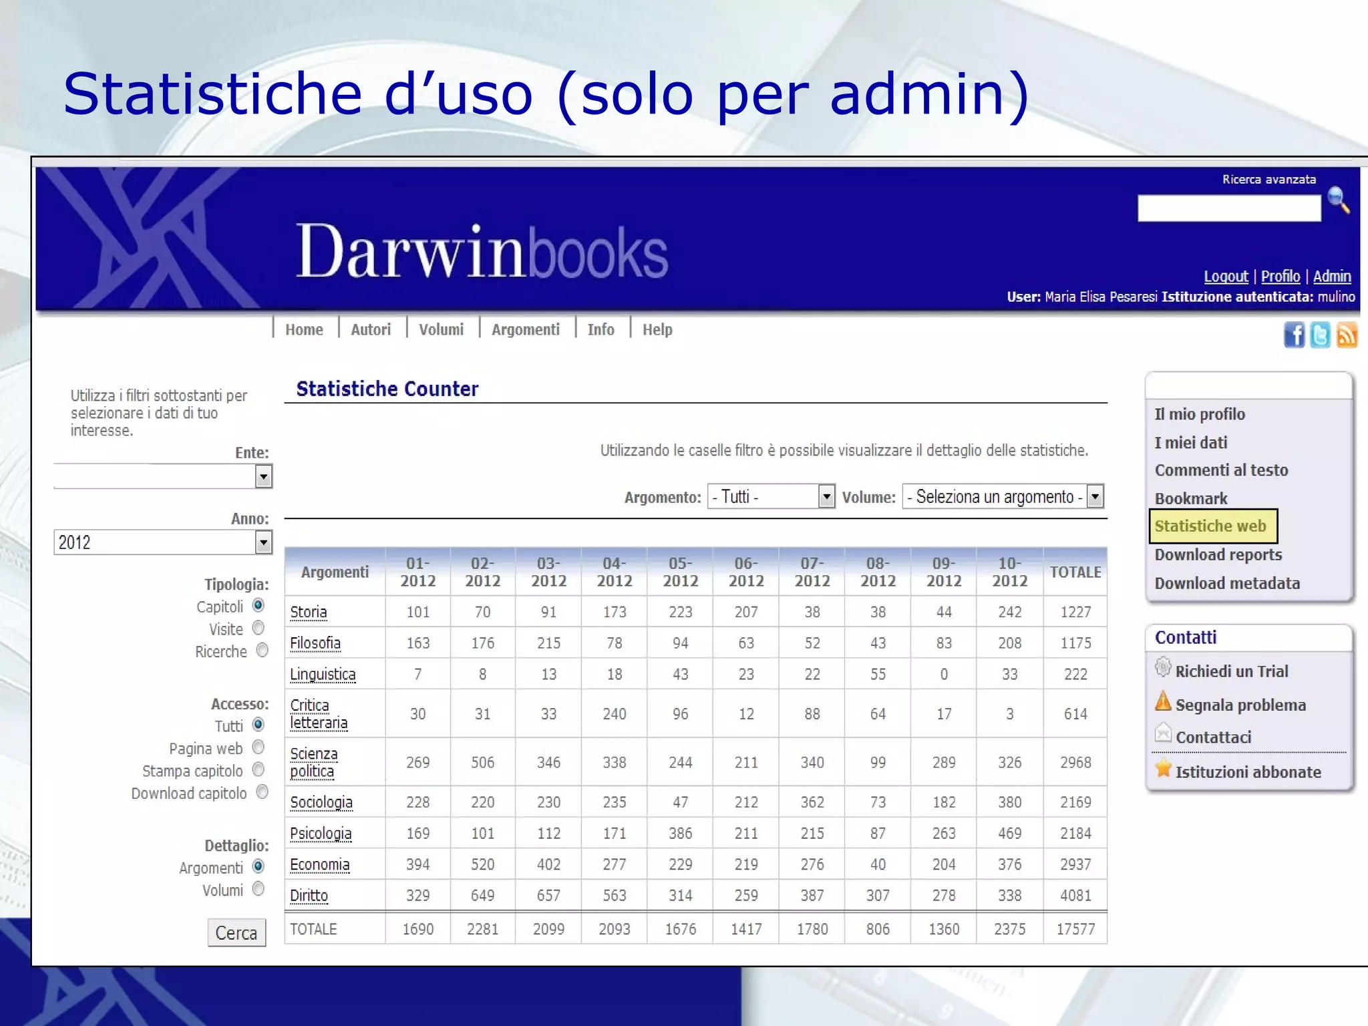Click Contattaci text
The image size is (1368, 1026).
1213,737
